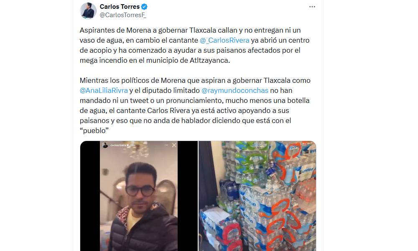Click the quoted word “pueblo” in the tweet
418x251 pixels.
[x=94, y=131]
